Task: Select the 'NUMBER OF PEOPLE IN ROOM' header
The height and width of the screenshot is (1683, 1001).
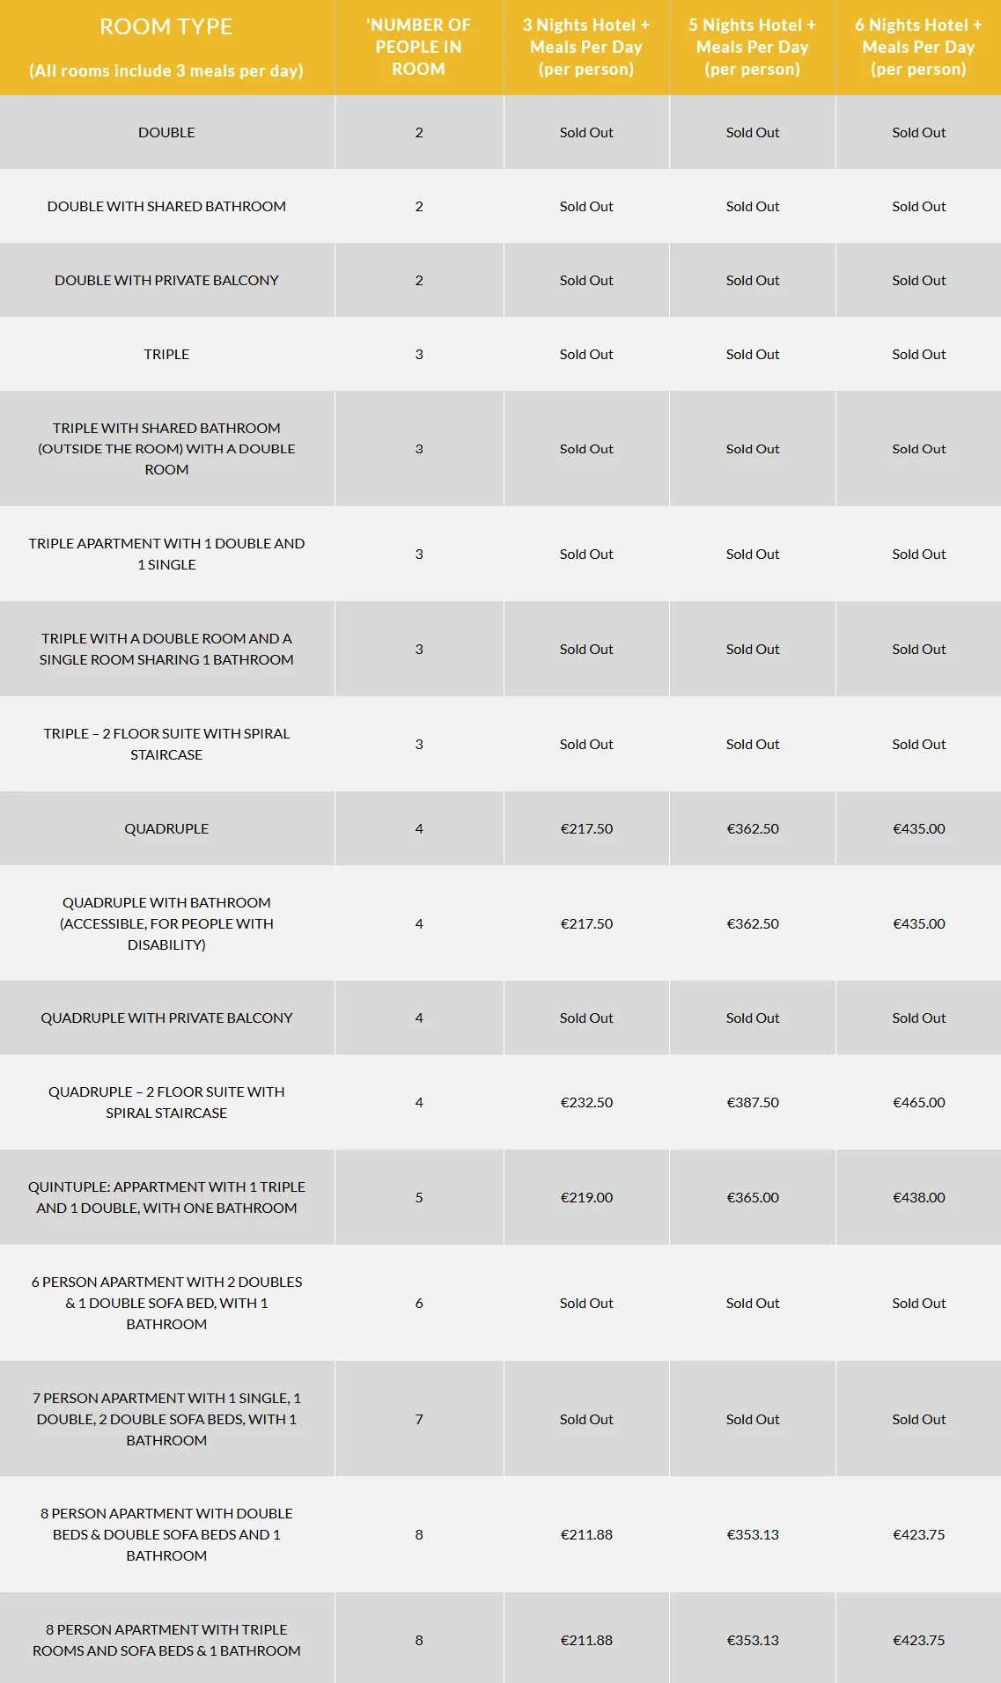Action: point(419,48)
